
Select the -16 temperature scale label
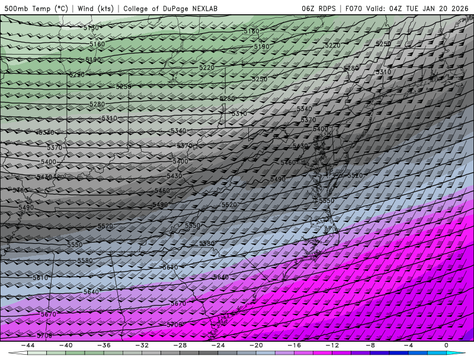pyautogui.click(x=294, y=345)
